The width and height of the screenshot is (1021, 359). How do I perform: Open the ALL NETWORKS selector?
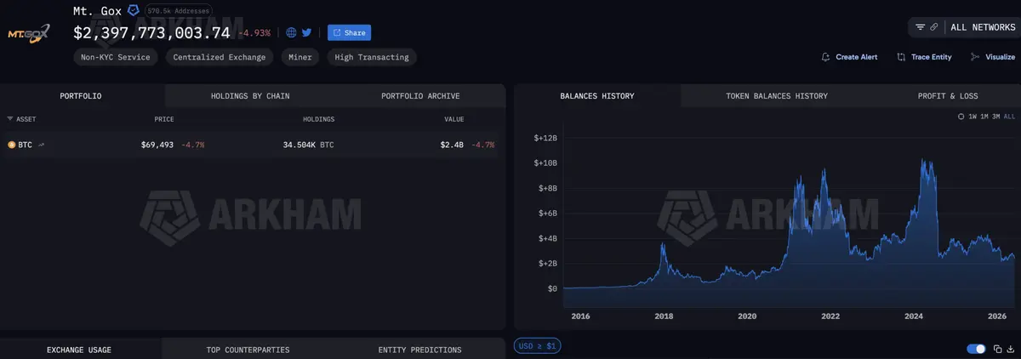(983, 27)
